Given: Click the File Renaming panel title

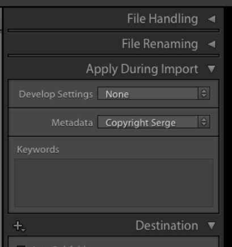Looking at the screenshot, I should (160, 44).
